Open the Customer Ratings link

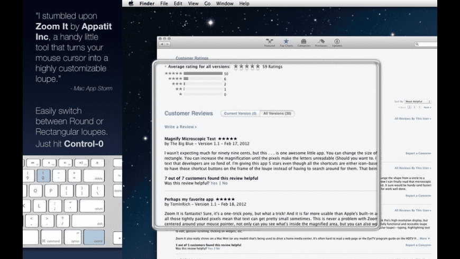click(192, 58)
